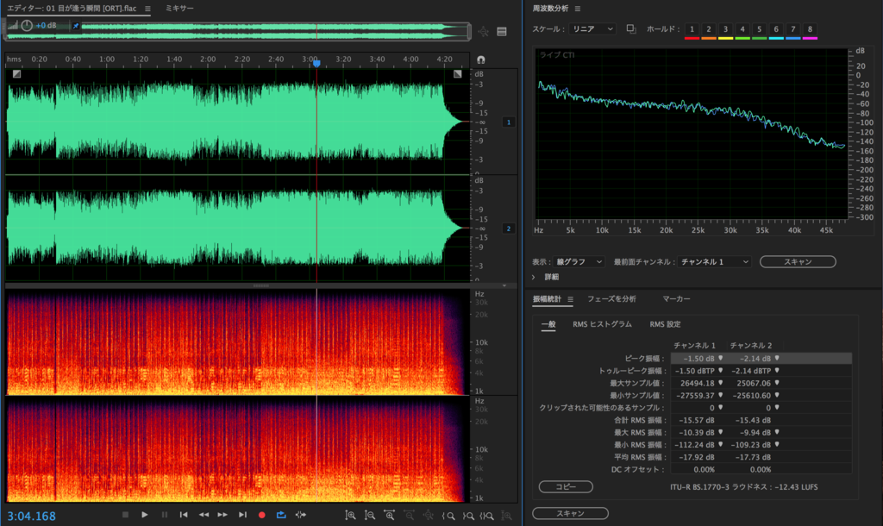
Task: Click the zoom navigator reset icon
Action: (x=483, y=32)
